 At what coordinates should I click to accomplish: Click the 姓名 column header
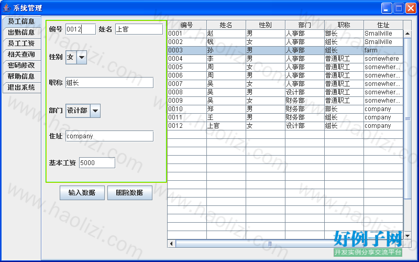point(226,25)
